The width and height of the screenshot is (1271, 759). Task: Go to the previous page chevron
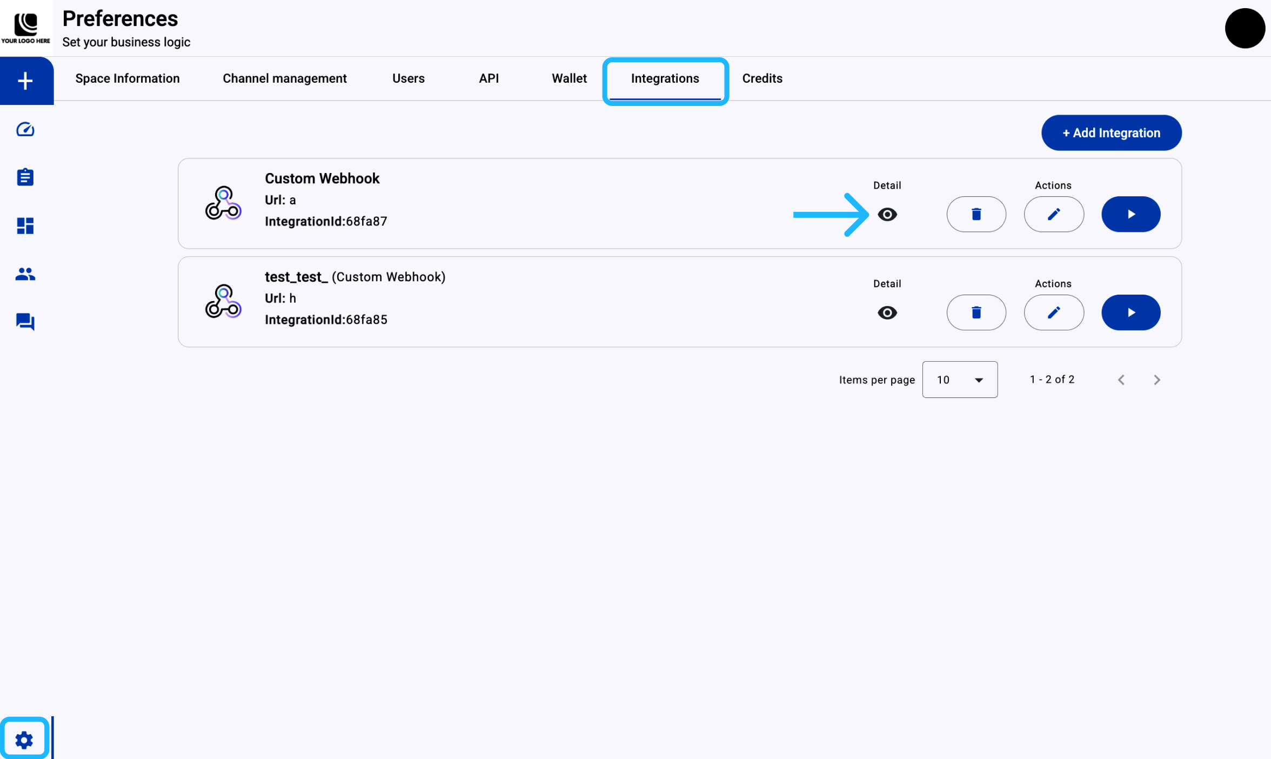(1121, 380)
